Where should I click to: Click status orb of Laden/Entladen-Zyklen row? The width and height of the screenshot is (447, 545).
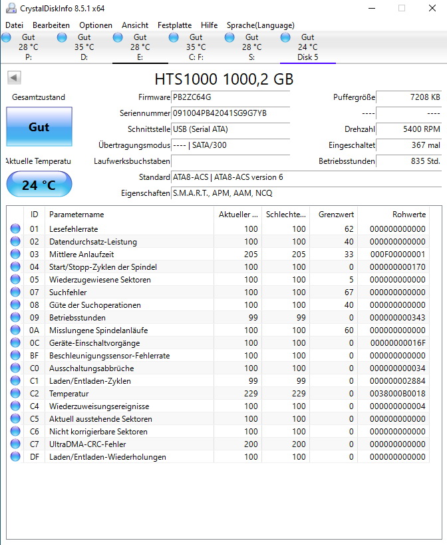coord(15,380)
